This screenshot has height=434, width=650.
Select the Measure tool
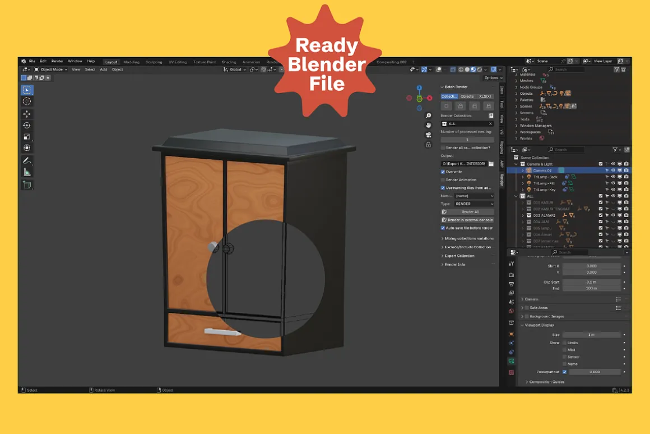click(27, 172)
